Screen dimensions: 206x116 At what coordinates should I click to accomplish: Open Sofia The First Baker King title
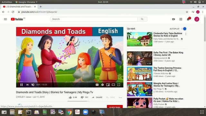(168, 54)
